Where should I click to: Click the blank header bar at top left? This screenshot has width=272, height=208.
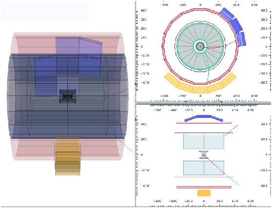(x=45, y=10)
